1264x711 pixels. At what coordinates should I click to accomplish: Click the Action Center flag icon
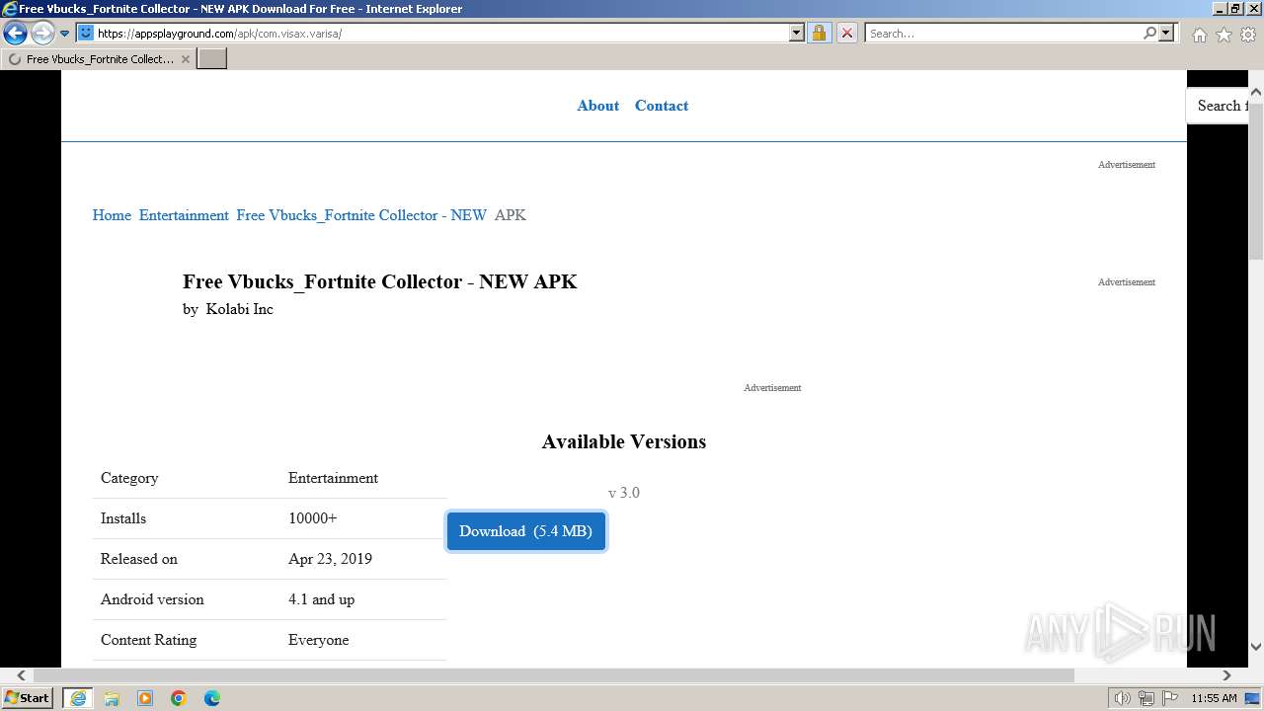pos(1170,698)
